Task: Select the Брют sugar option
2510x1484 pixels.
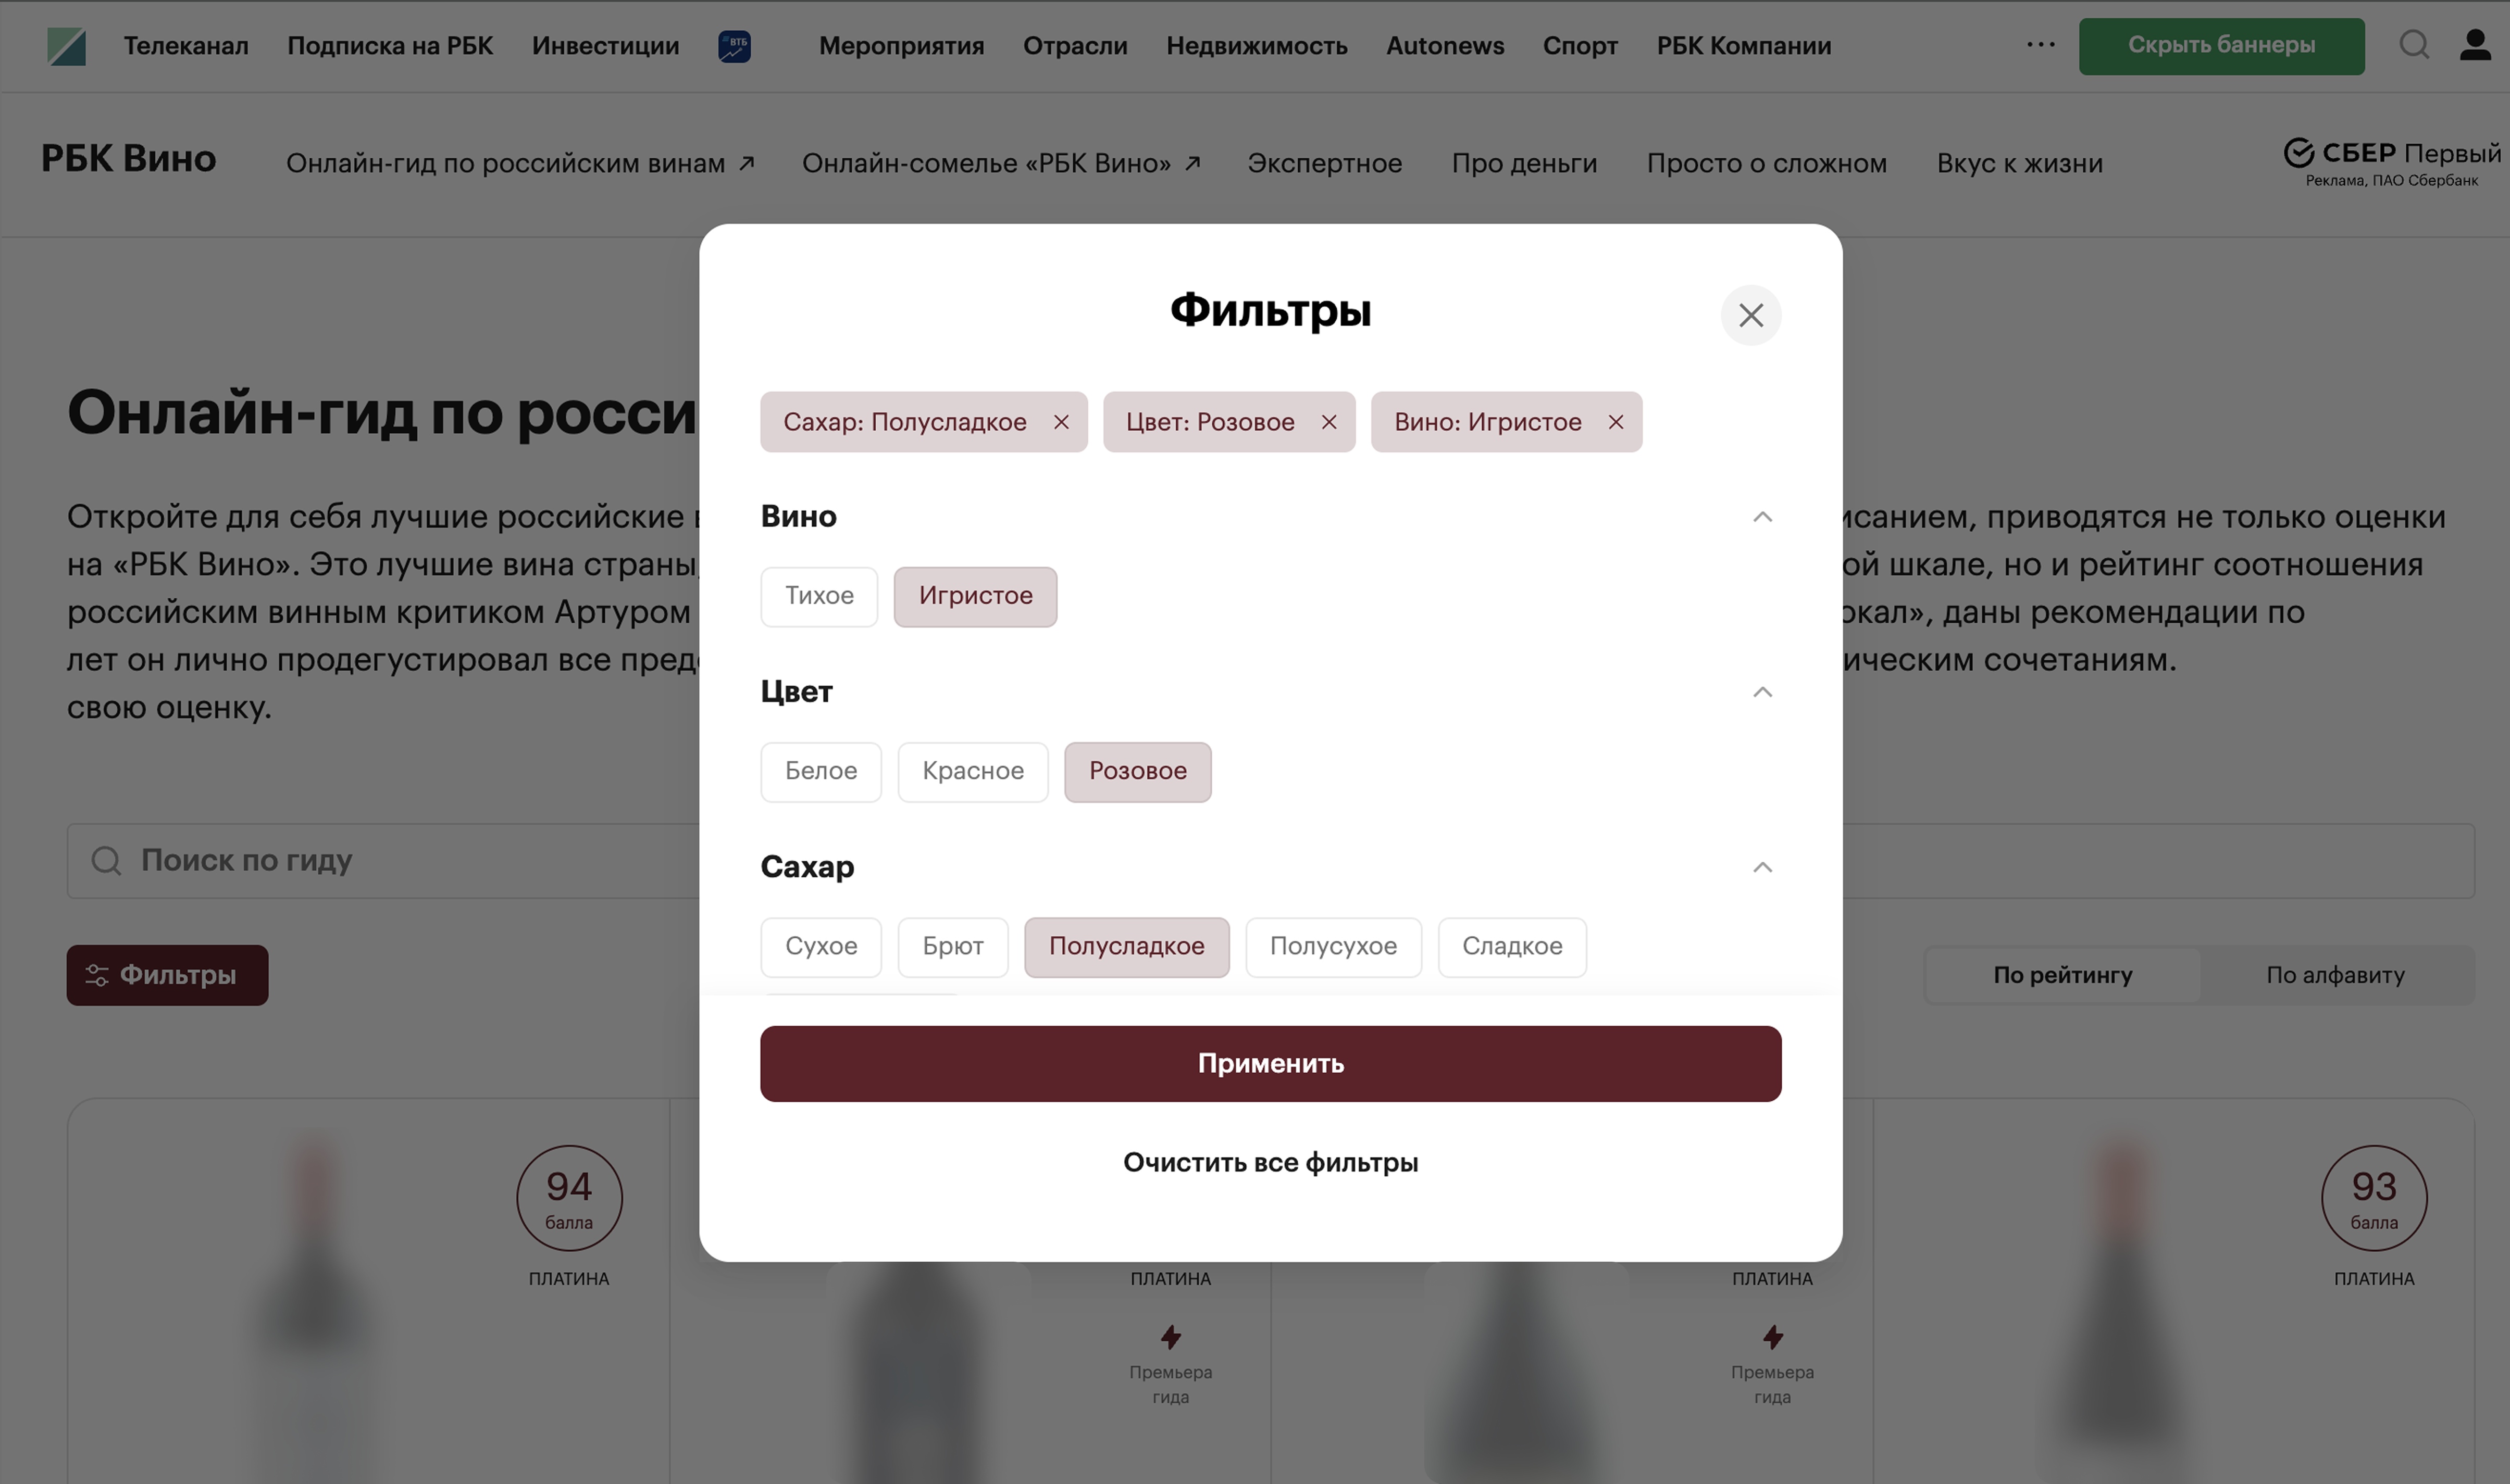Action: 951,946
